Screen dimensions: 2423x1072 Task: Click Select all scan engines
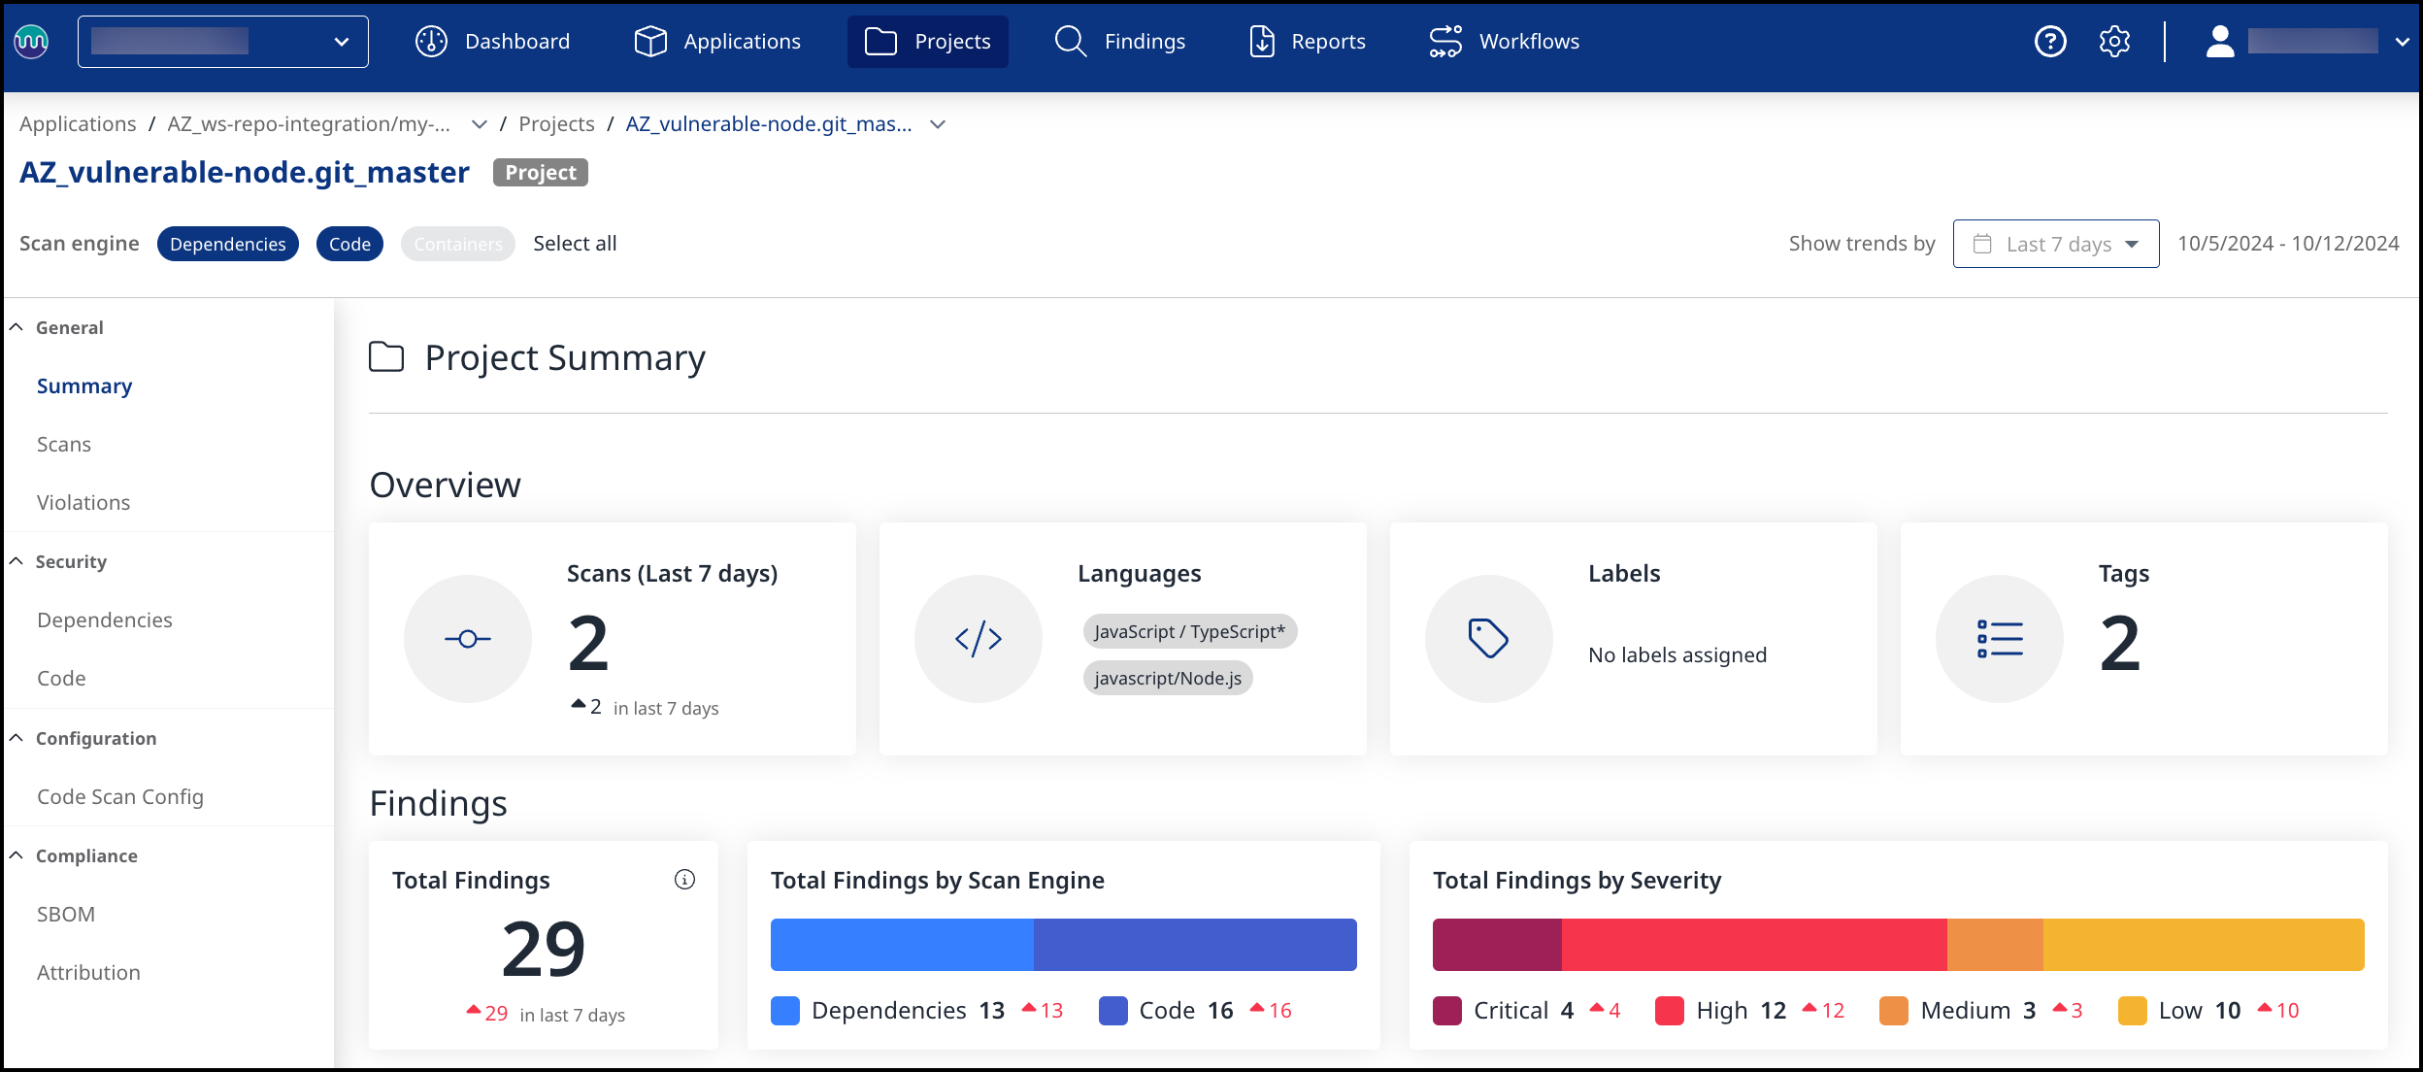point(575,244)
